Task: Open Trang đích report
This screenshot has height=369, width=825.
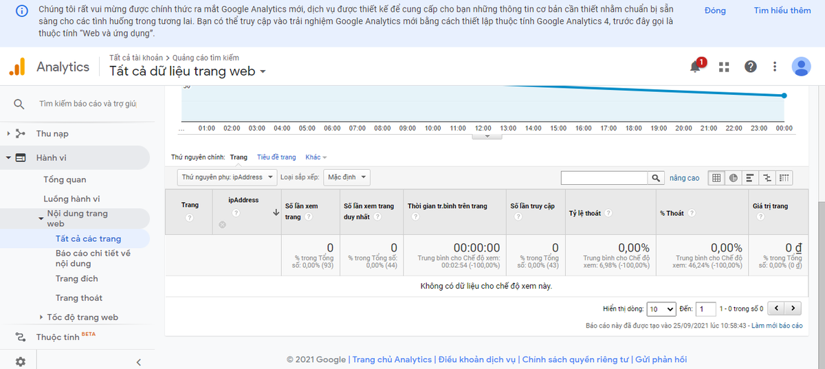Action: point(76,278)
